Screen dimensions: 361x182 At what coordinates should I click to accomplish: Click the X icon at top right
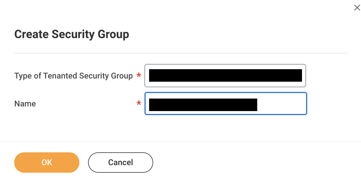pos(357,8)
